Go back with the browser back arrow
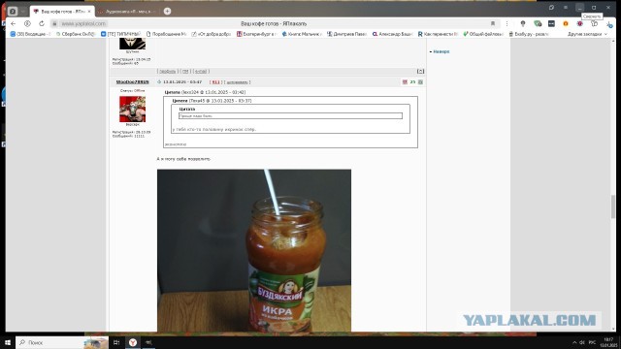This screenshot has height=349, width=621. coord(13,23)
